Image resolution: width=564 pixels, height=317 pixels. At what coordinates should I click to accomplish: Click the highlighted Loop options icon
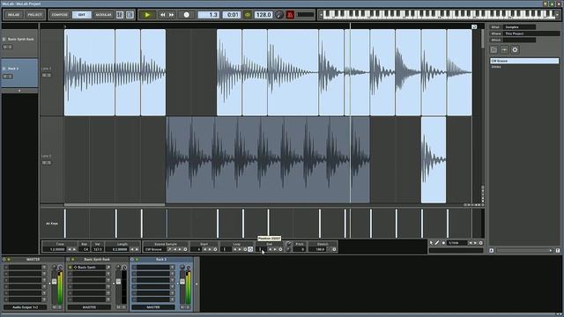250,249
